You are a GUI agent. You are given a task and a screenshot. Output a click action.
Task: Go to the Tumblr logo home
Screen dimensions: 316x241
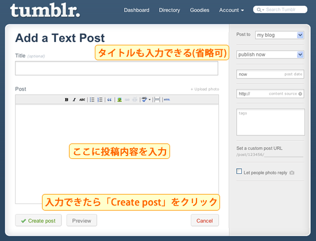(x=45, y=10)
